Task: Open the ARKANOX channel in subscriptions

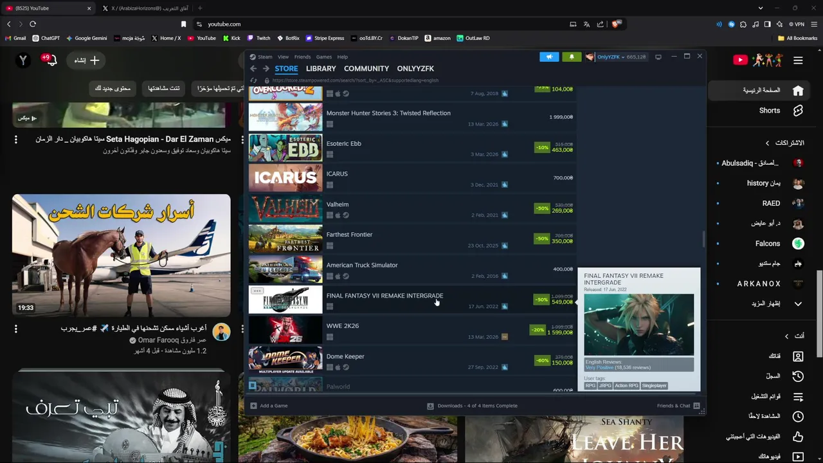Action: tap(759, 284)
